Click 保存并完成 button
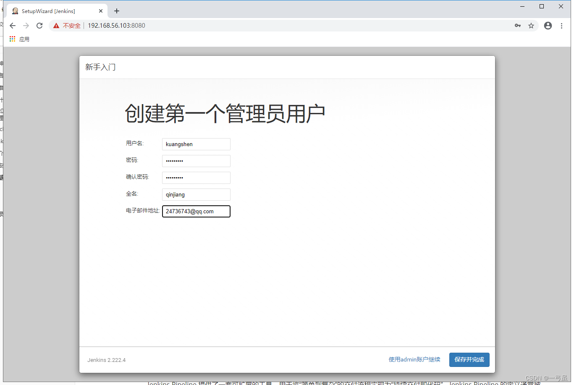This screenshot has height=385, width=574. point(469,360)
